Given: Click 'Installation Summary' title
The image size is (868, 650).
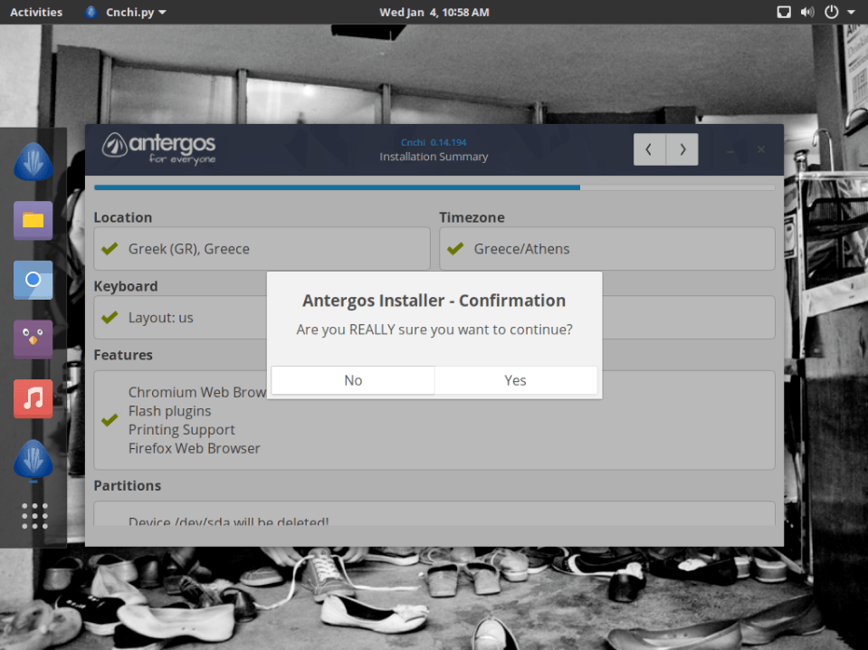Looking at the screenshot, I should coord(434,157).
